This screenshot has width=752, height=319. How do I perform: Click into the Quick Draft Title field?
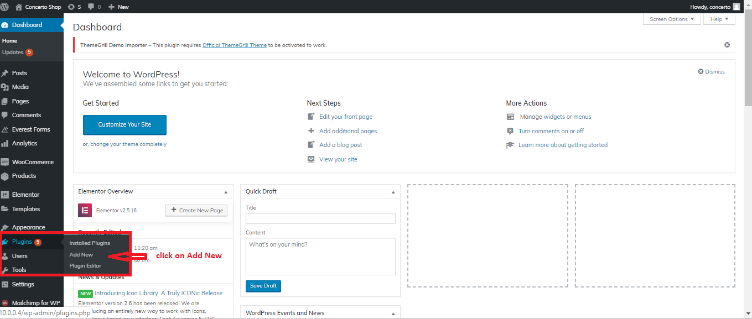(x=320, y=218)
